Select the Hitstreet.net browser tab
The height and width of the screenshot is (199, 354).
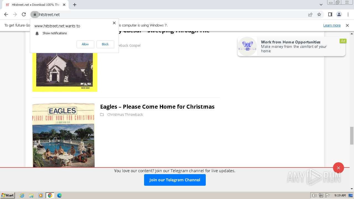pyautogui.click(x=35, y=5)
